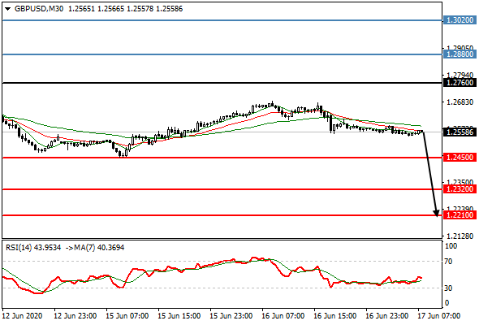Click the 15 Jun 07:00 time axis label

(127, 315)
